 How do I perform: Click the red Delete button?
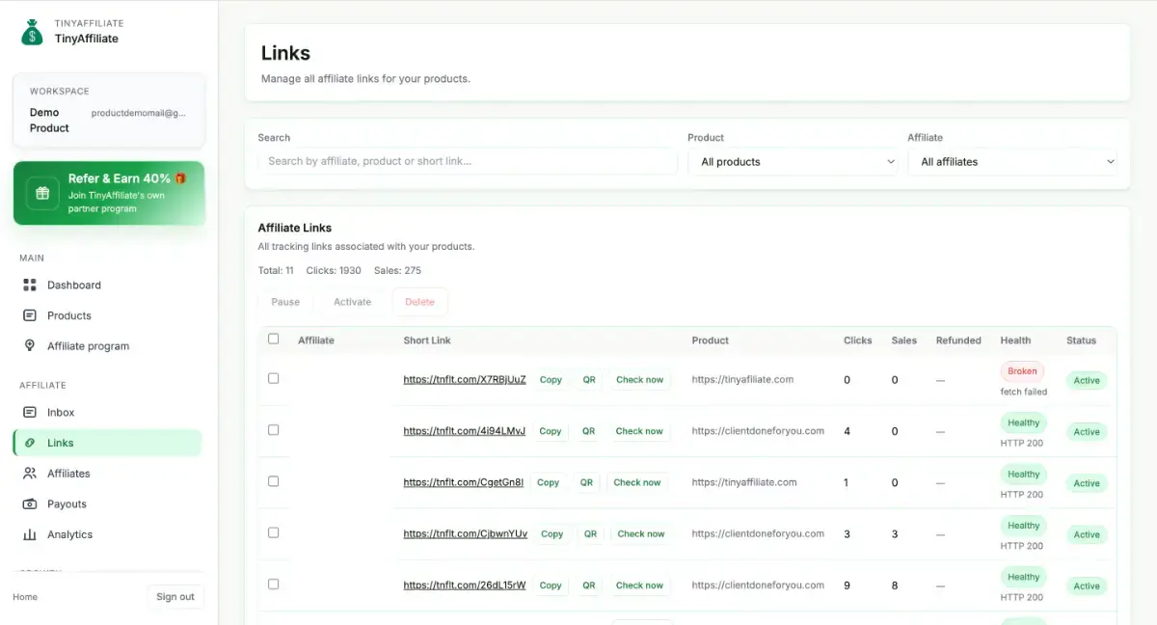[x=419, y=302]
